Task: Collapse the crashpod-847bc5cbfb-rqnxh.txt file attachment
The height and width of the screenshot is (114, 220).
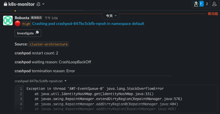Action: click(x=65, y=81)
